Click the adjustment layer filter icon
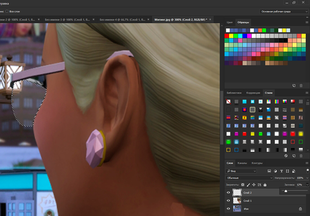Image resolution: width=310 pixels, height=216 pixels. [275, 171]
